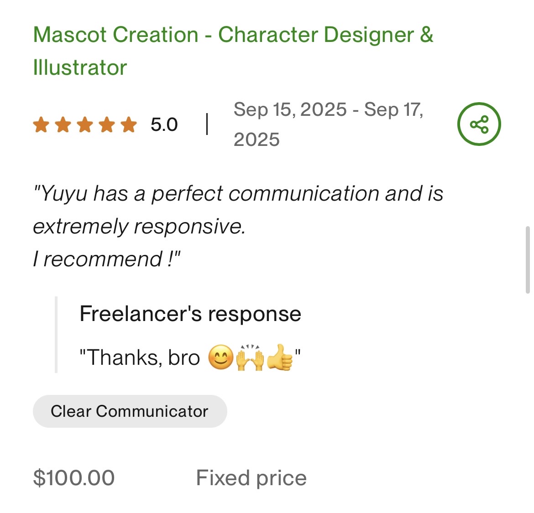Click the raised hands emoji

coord(250,358)
